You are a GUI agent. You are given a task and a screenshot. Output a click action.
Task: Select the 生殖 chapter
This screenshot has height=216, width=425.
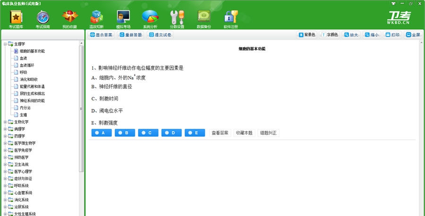pyautogui.click(x=23, y=115)
